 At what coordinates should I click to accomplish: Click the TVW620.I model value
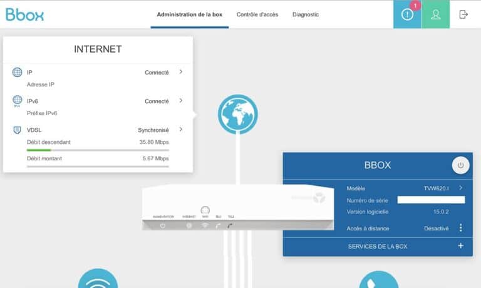pyautogui.click(x=436, y=188)
